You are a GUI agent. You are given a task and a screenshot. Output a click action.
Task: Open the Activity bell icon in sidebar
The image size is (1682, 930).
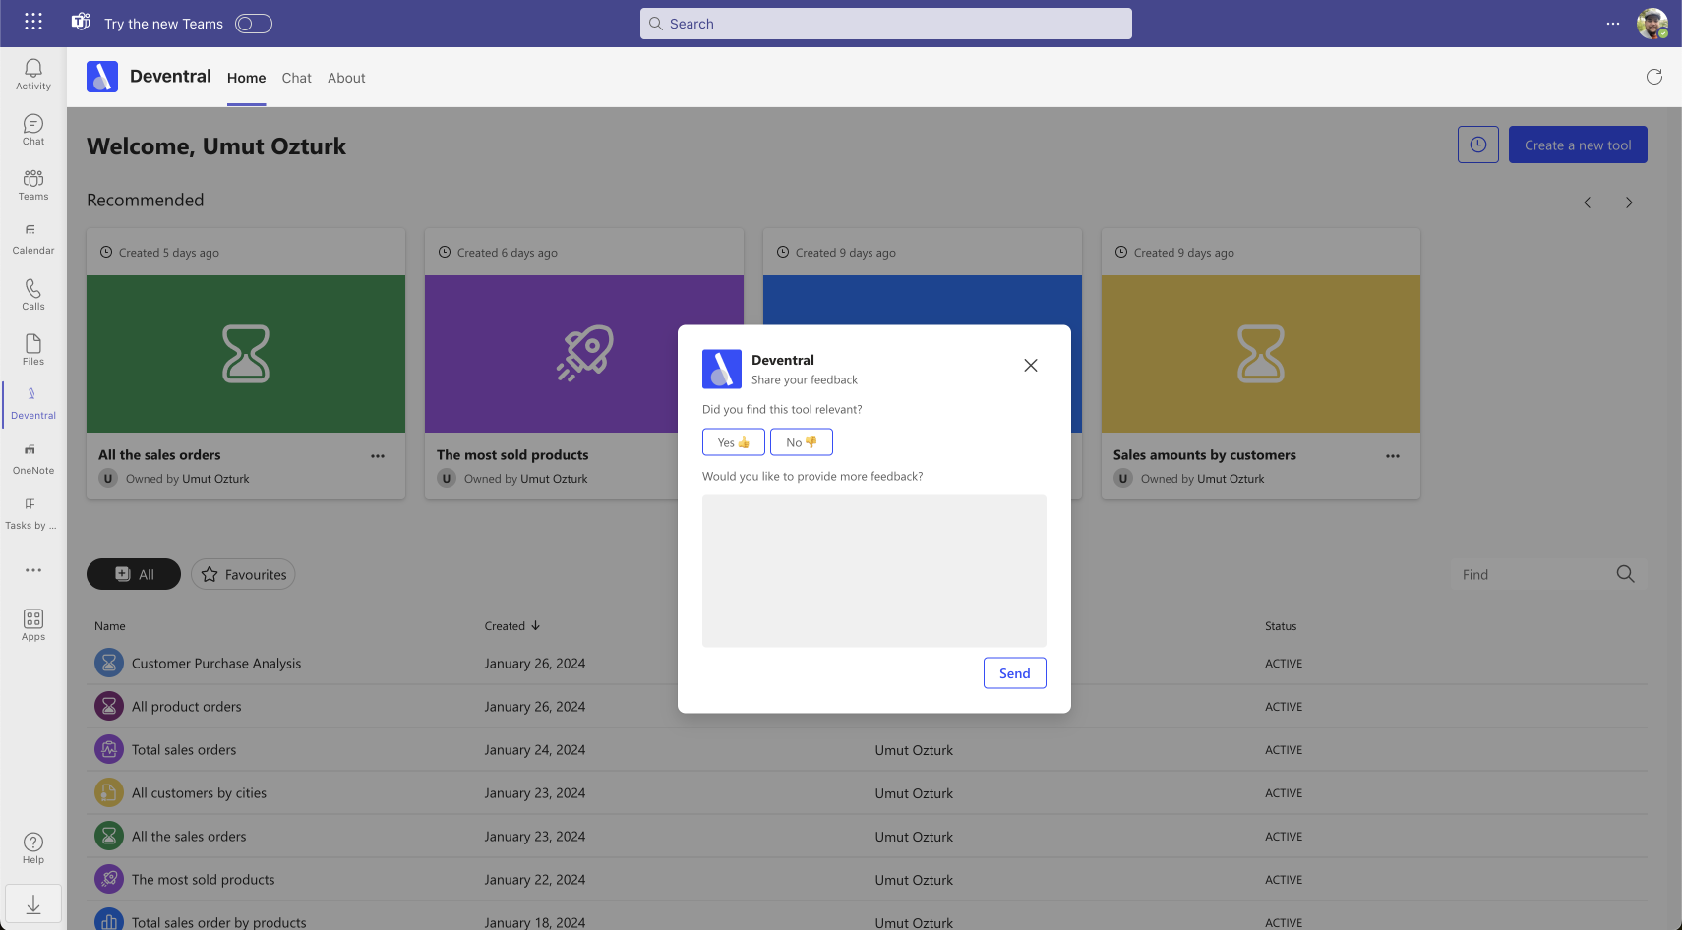[x=33, y=74]
